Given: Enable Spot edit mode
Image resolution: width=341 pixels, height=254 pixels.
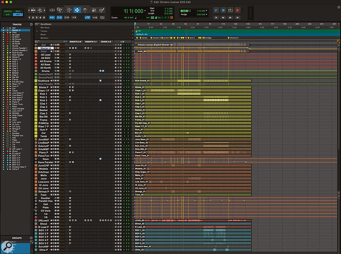Looking at the screenshot, I should pos(18,11).
